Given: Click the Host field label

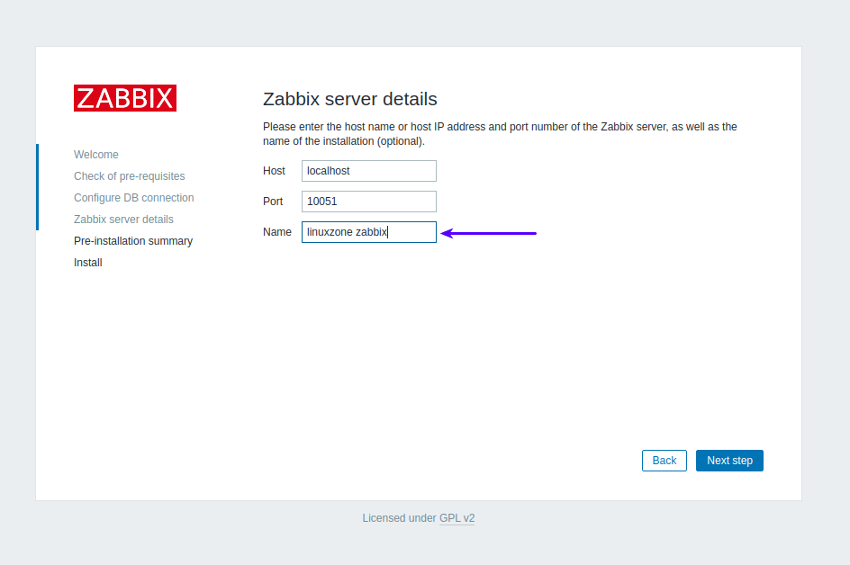Looking at the screenshot, I should pyautogui.click(x=274, y=171).
